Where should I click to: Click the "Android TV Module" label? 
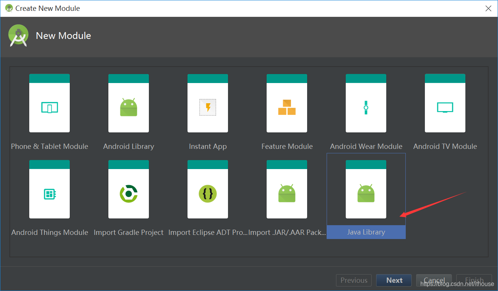coord(445,146)
